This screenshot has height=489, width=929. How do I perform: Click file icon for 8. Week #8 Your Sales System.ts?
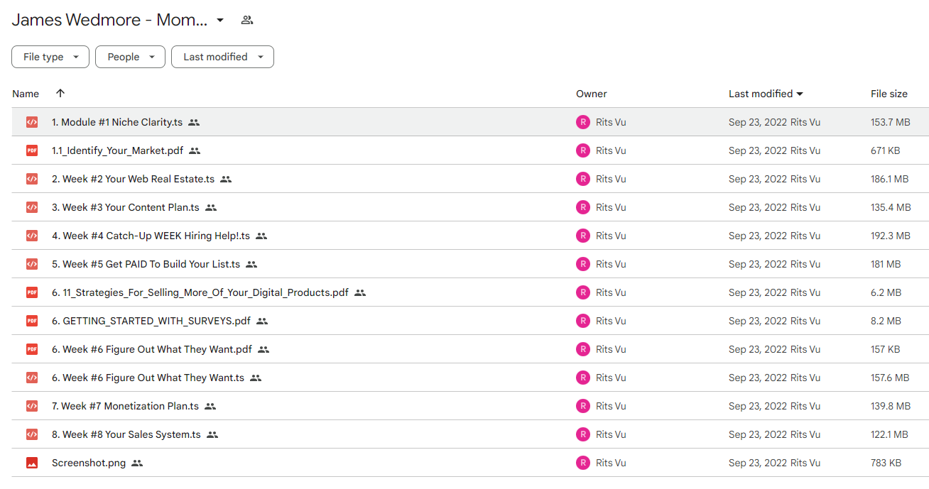32,434
